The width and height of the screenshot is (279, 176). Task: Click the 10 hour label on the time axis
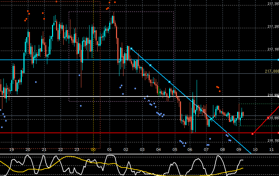(x=255, y=149)
